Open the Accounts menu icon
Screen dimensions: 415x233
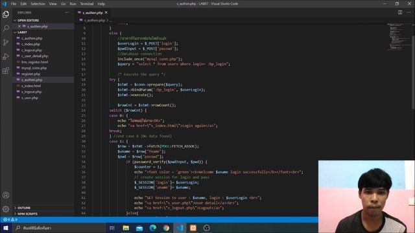[6, 195]
